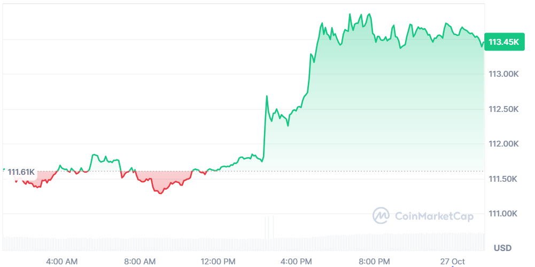Click the tall volume bar spike
Image resolution: width=535 pixels, height=267 pixels.
point(267,228)
